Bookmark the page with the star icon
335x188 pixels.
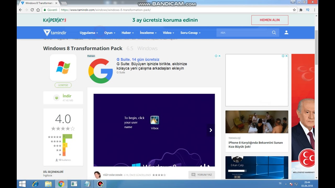[294, 10]
